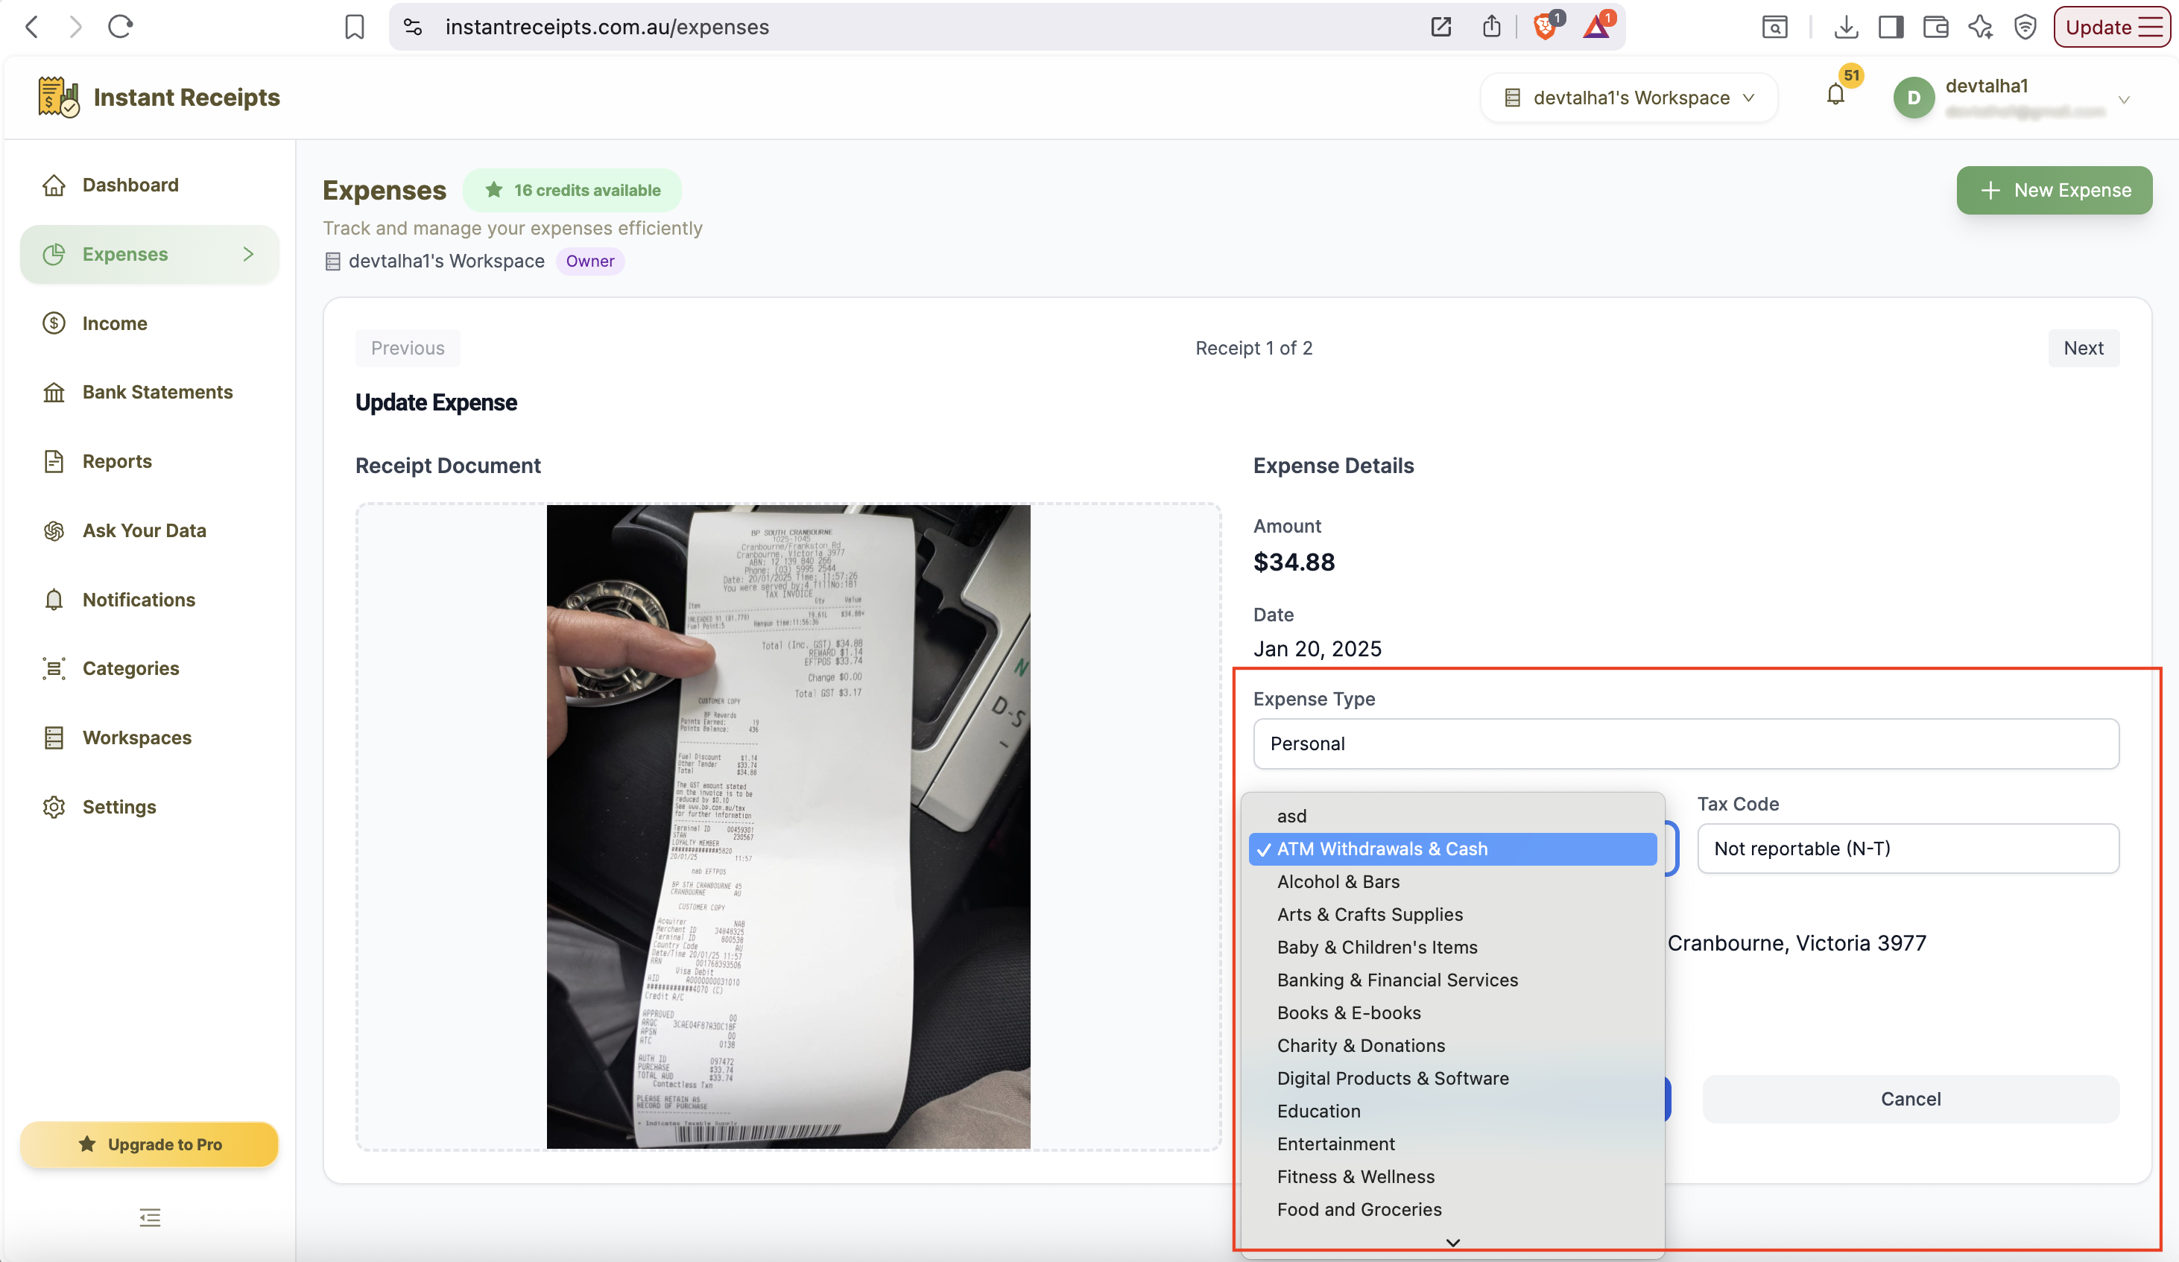The width and height of the screenshot is (2179, 1262).
Task: Choose Food and Groceries category
Action: tap(1452, 1209)
